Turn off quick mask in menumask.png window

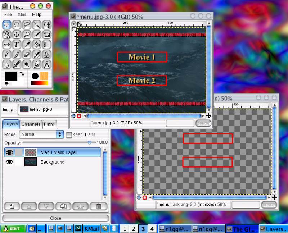pos(139,197)
